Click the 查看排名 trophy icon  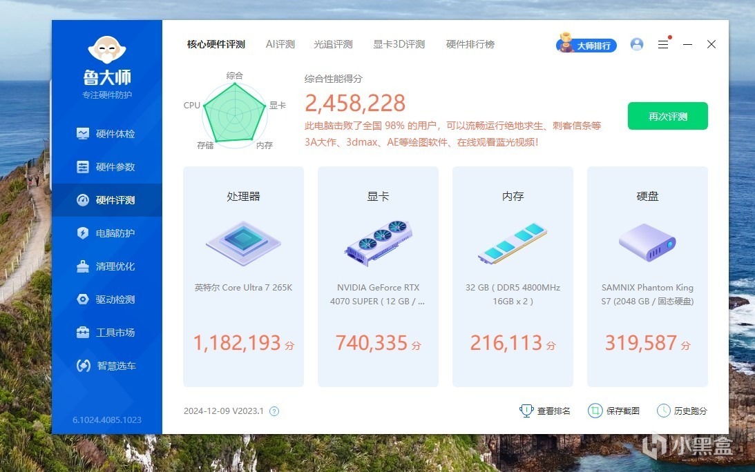click(x=526, y=411)
